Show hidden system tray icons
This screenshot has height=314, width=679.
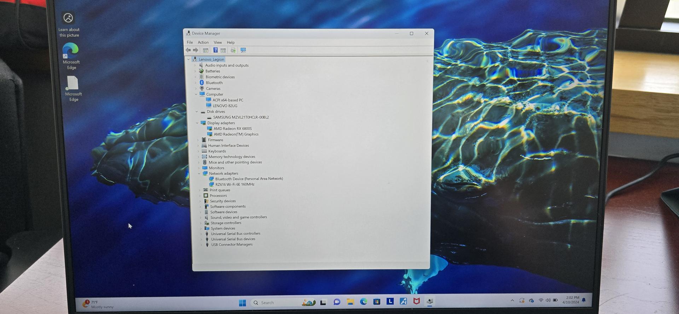coord(512,301)
